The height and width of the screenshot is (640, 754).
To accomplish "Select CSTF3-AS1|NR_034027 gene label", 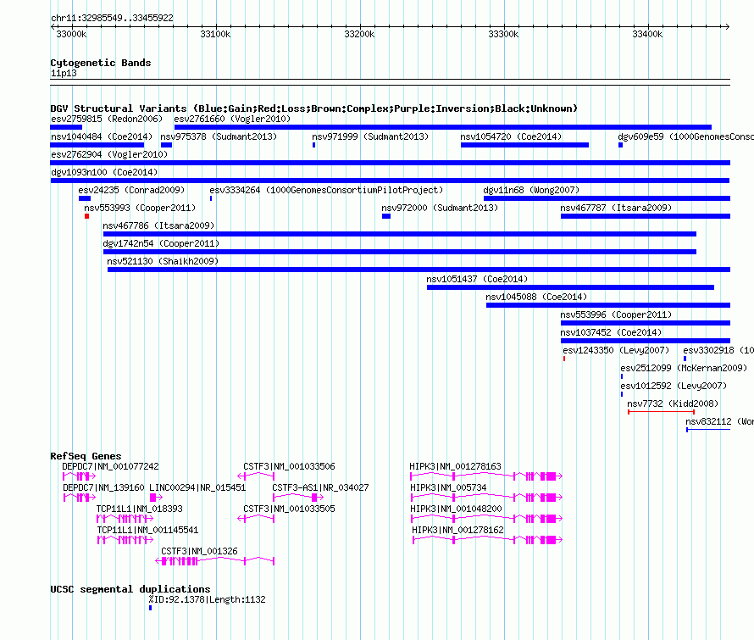I will click(320, 487).
